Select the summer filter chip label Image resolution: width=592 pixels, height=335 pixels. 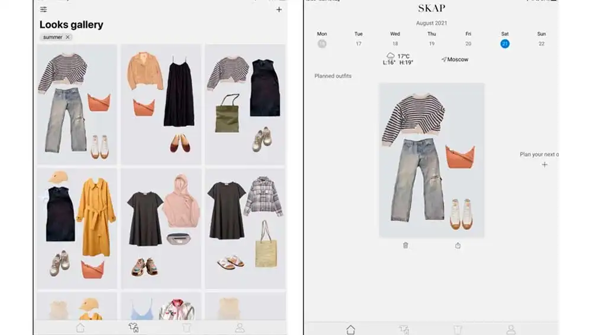click(53, 37)
